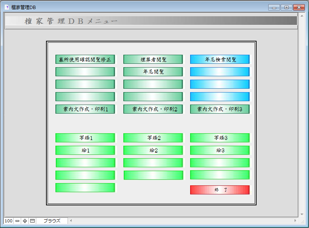This screenshot has height=228, width=309.
Task: Open 写経2 button
Action: [x=153, y=138]
